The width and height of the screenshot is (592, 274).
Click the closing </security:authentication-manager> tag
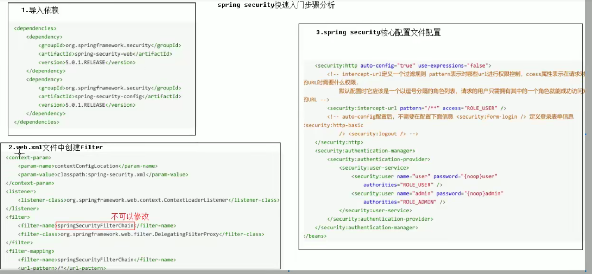pos(366,228)
